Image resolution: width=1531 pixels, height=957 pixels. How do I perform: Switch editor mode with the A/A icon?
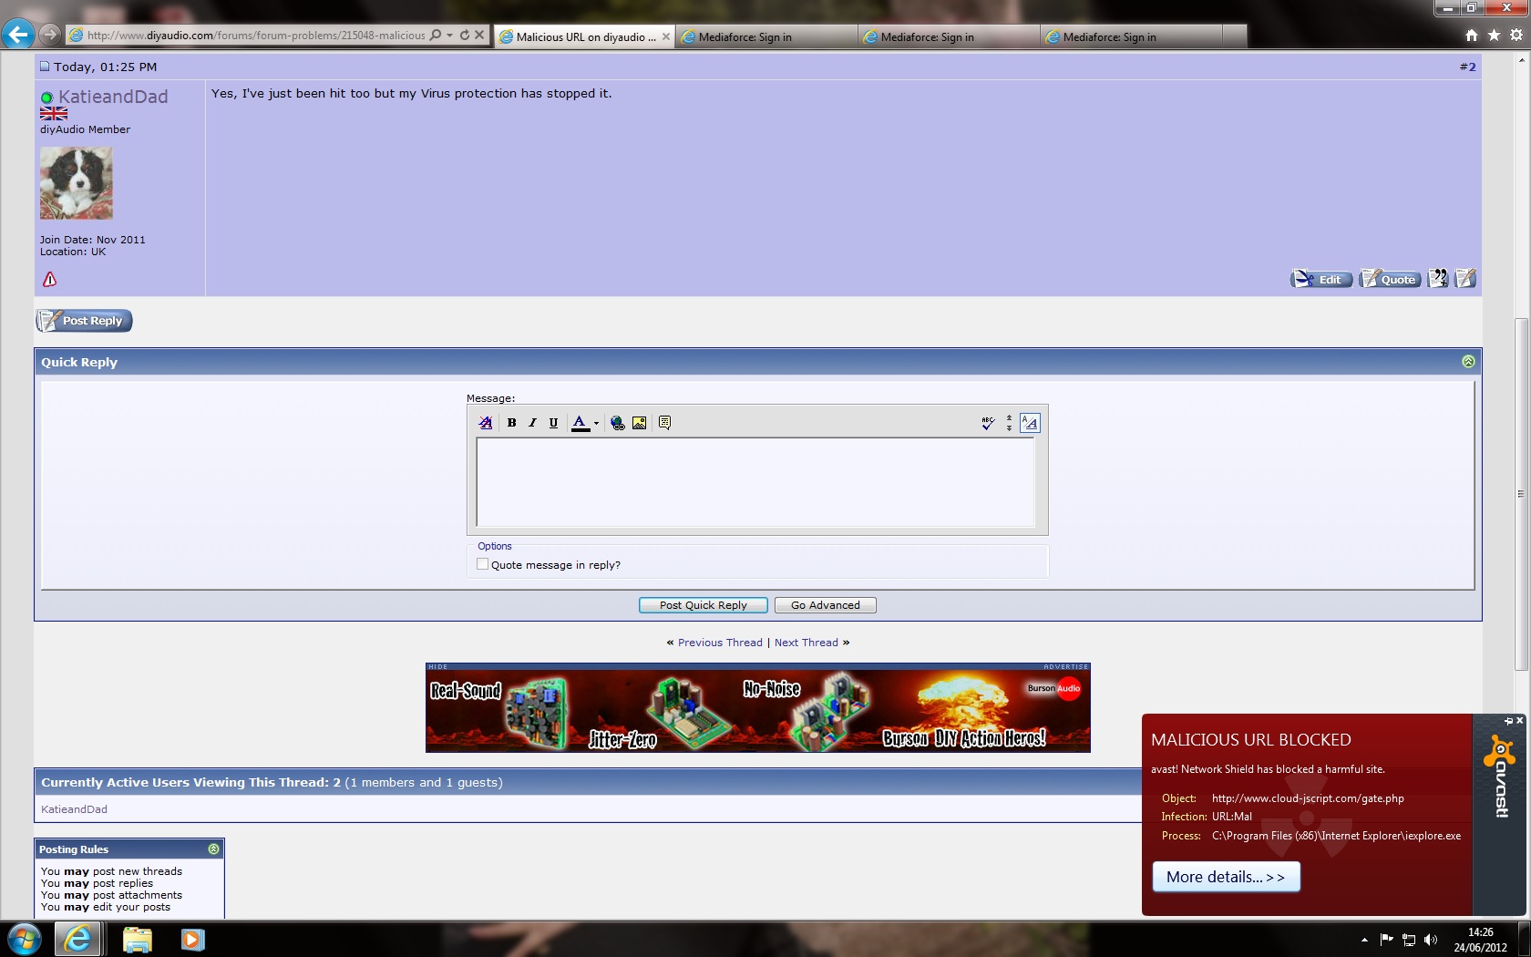(x=1030, y=423)
